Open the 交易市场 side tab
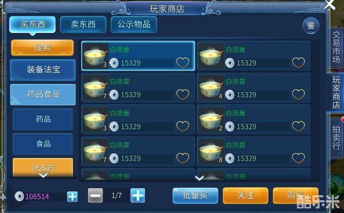Screen dimensions: 344x213 (x=336, y=47)
